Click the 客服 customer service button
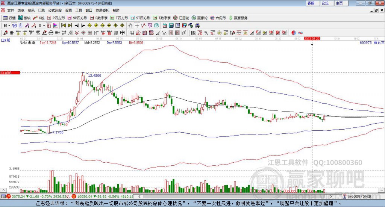Image resolution: width=385 pixels, height=207 pixels. (x=313, y=3)
